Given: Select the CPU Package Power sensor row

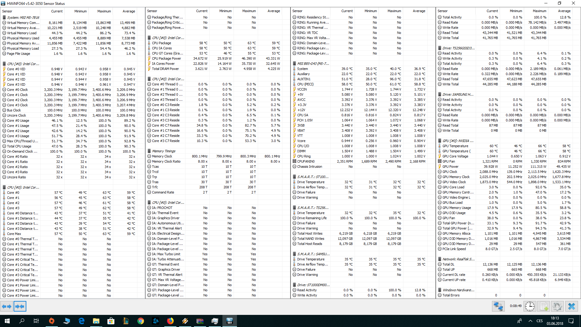Looking at the screenshot, I should pyautogui.click(x=166, y=58).
